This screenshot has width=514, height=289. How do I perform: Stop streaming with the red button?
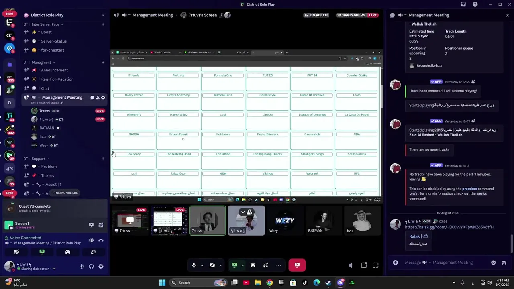pyautogui.click(x=297, y=265)
